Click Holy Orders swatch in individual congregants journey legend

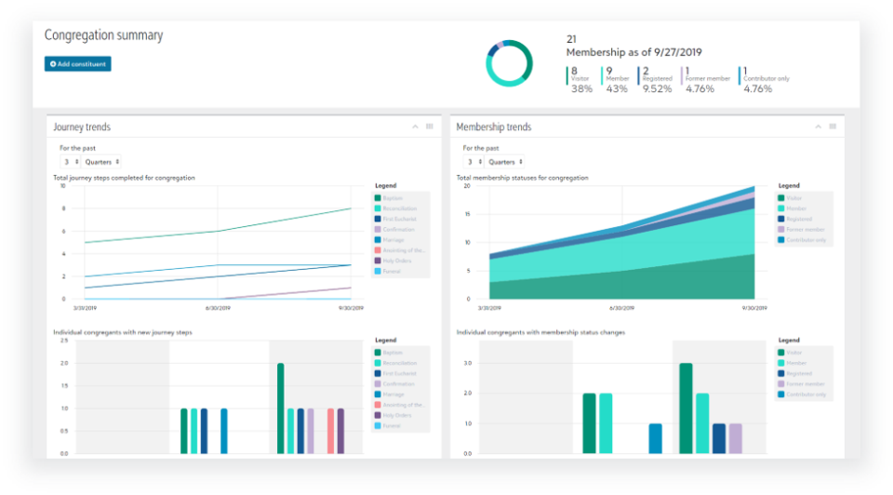click(x=378, y=415)
